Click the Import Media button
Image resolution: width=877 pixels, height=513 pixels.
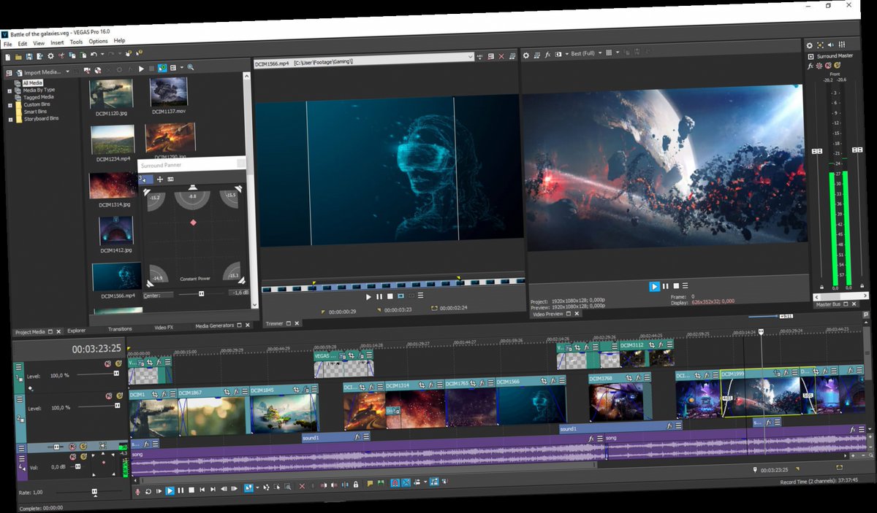(38, 72)
